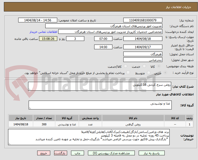Click row number 1 cell

tap(189, 124)
